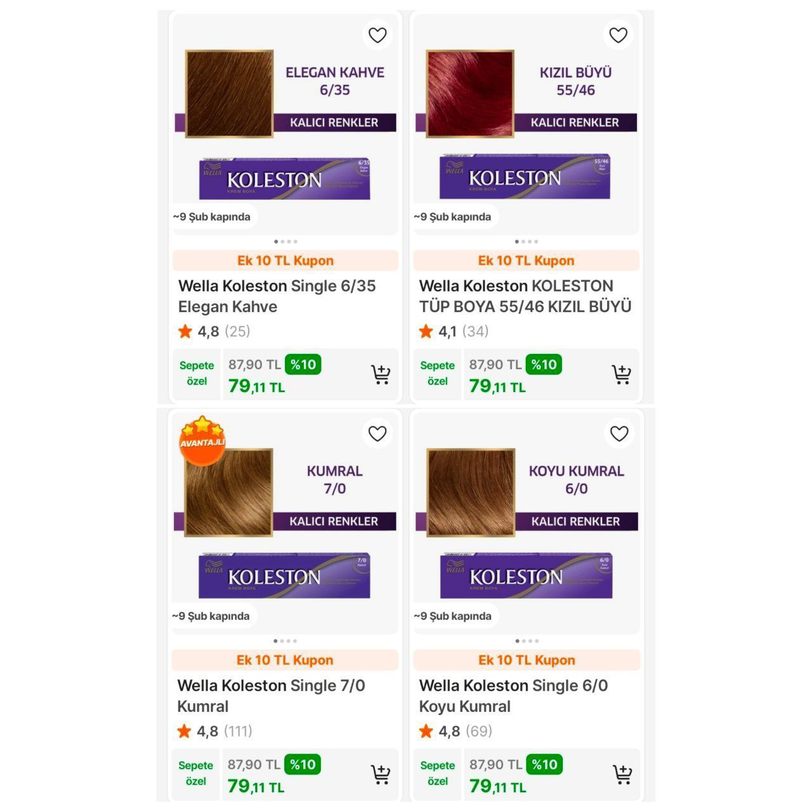The width and height of the screenshot is (812, 812).
Task: Favorite the Kızıl Büyü 55/46 product
Action: coord(618,36)
